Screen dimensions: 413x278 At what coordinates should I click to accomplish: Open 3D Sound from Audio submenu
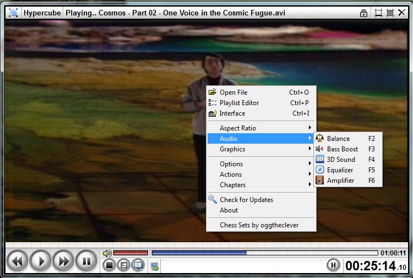(347, 160)
